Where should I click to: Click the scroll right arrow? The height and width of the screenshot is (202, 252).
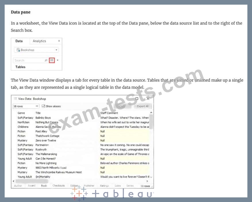coord(147,181)
